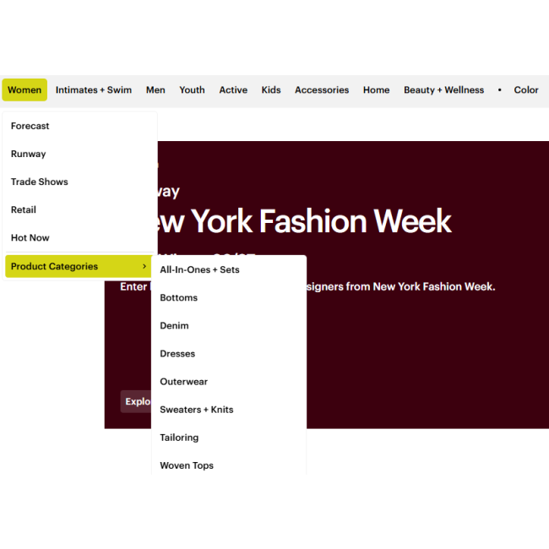Screen dimensions: 549x549
Task: Open the Denim product category
Action: pyautogui.click(x=229, y=326)
